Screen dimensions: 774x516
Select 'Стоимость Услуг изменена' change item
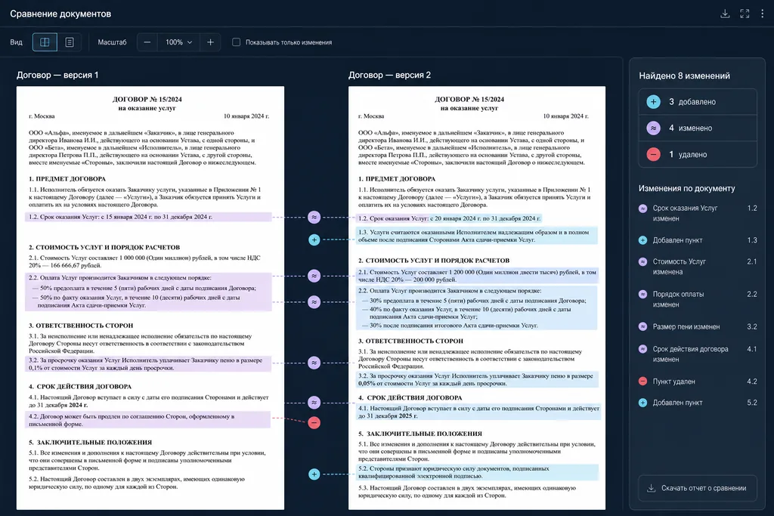click(698, 267)
